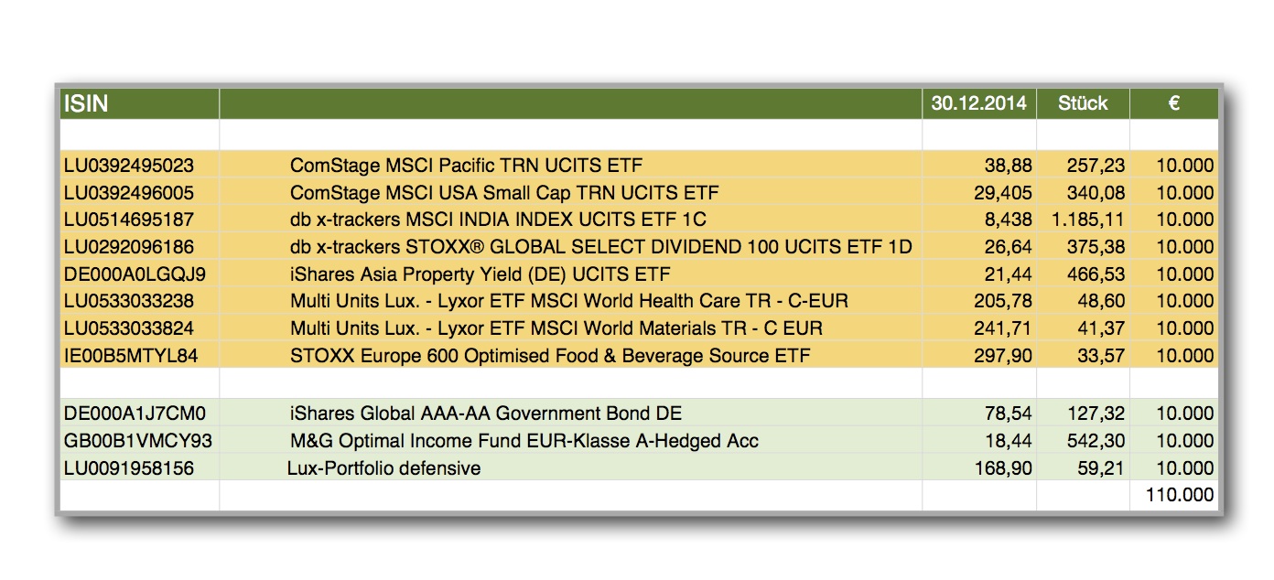Click ISIN cell LU0392495023
Viewport: 1274px width, 580px height.
[x=129, y=166]
